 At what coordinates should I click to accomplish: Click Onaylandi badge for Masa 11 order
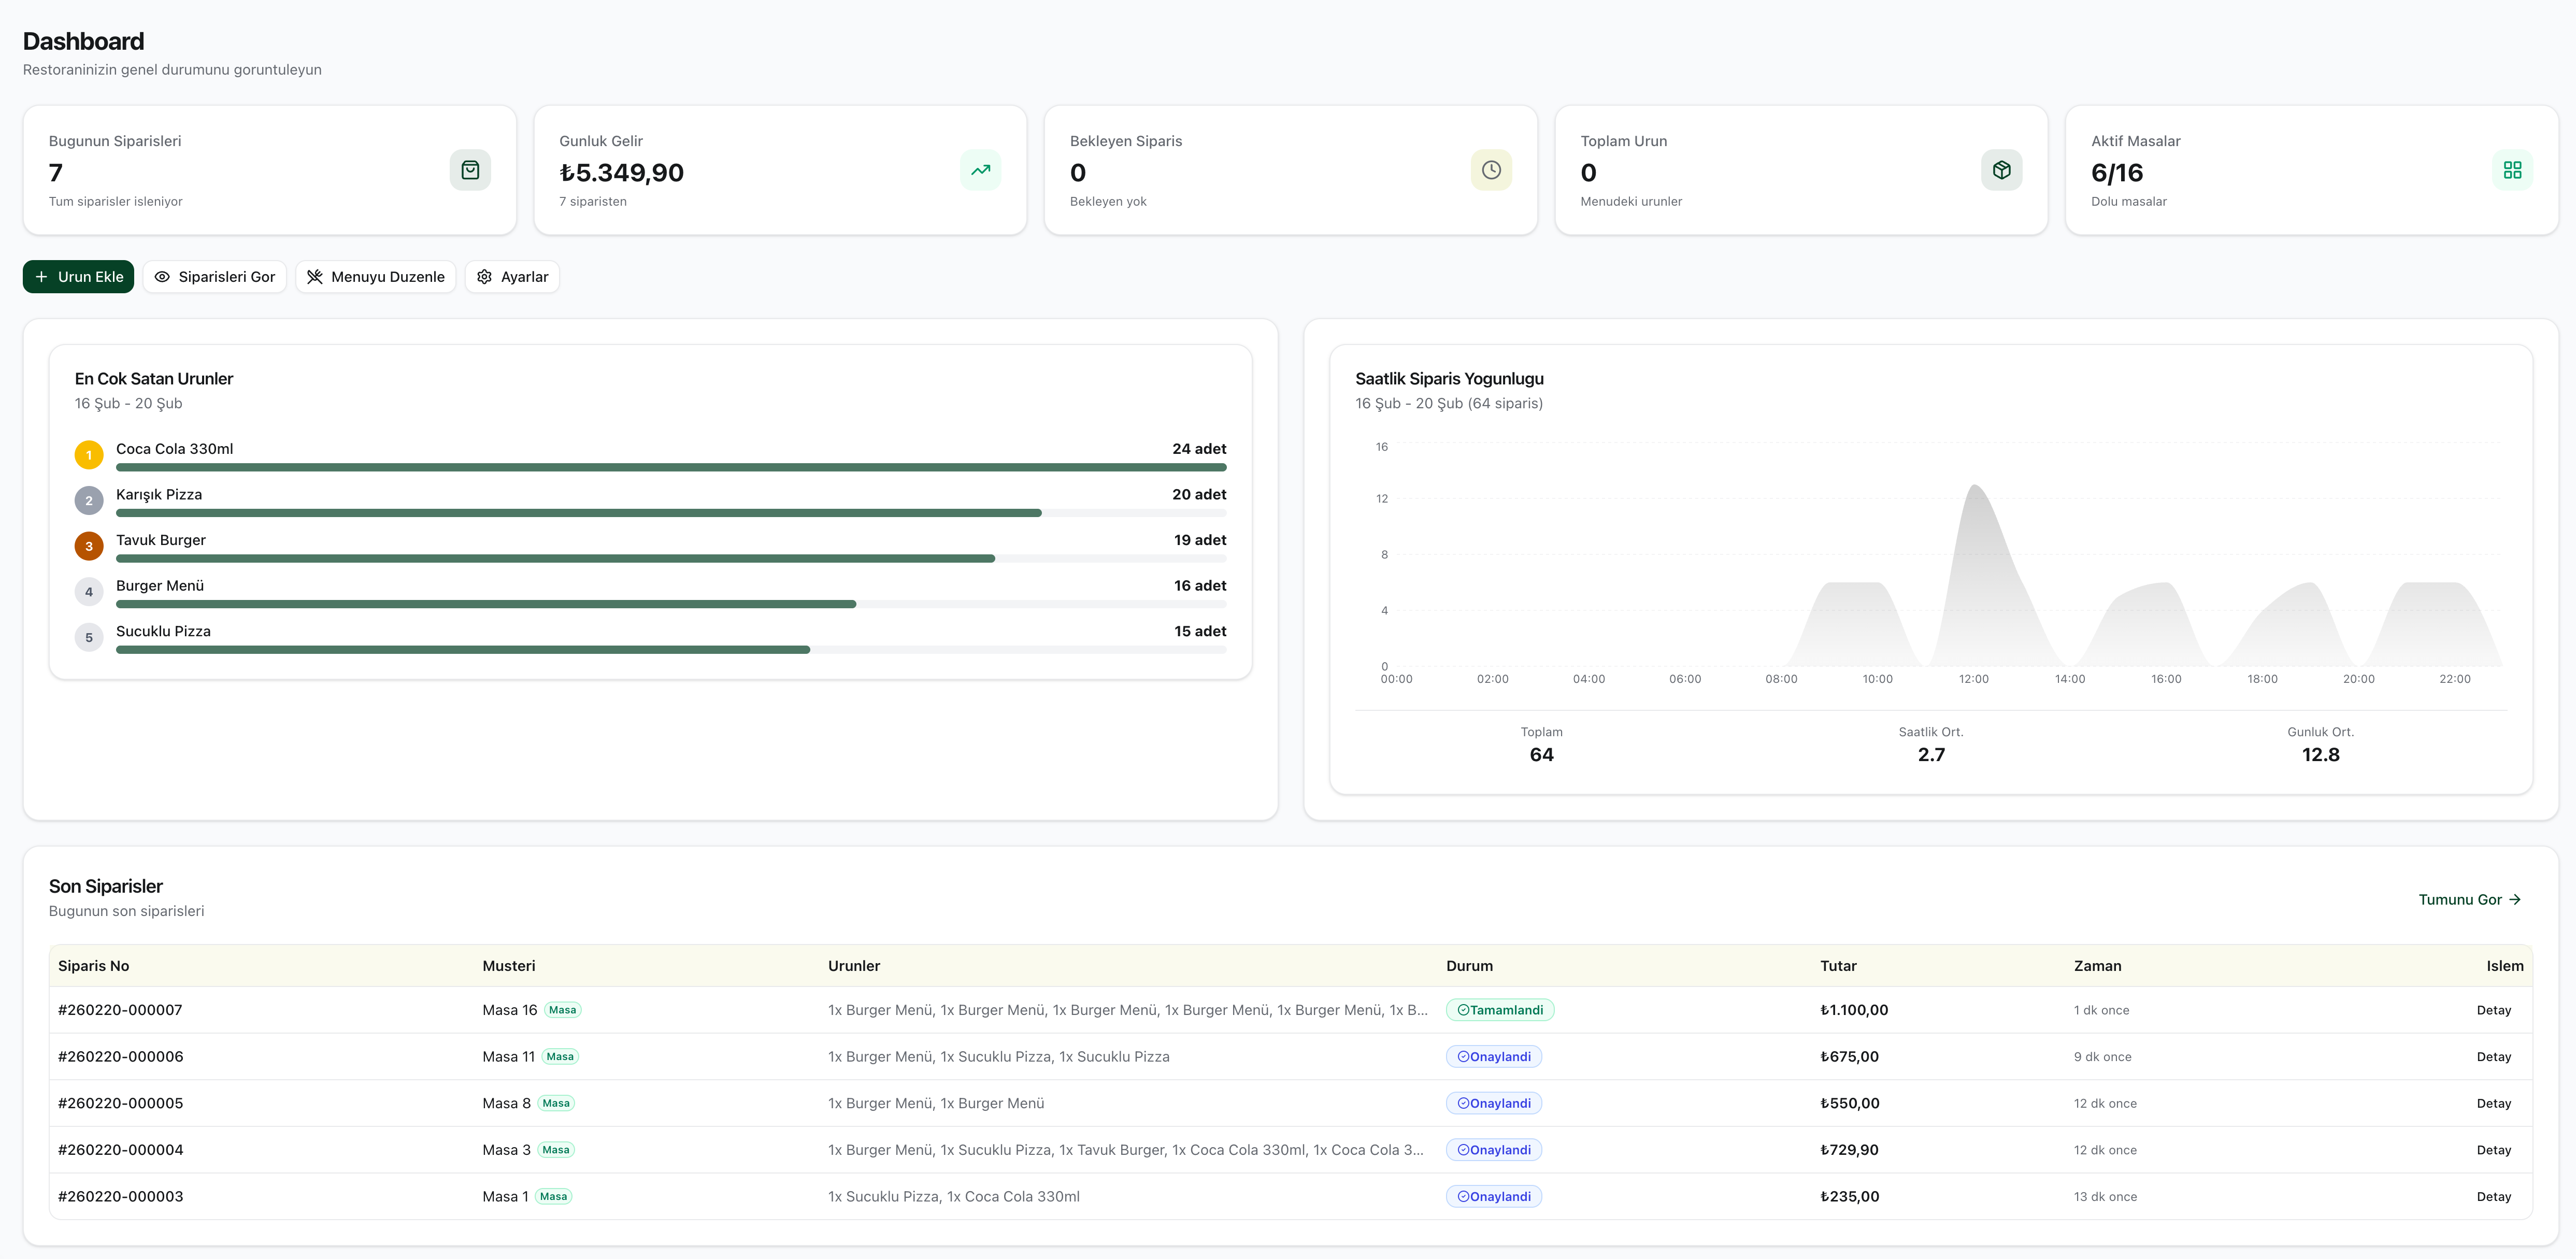click(1494, 1056)
